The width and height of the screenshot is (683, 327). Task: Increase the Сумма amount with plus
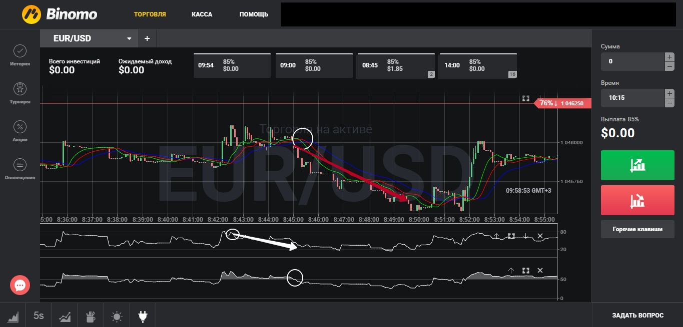669,57
